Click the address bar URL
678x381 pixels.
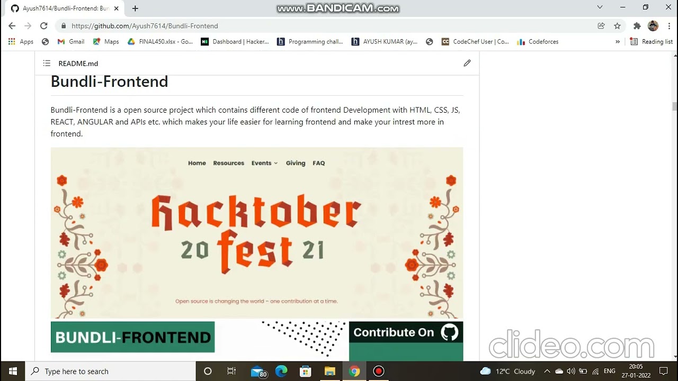[145, 25]
